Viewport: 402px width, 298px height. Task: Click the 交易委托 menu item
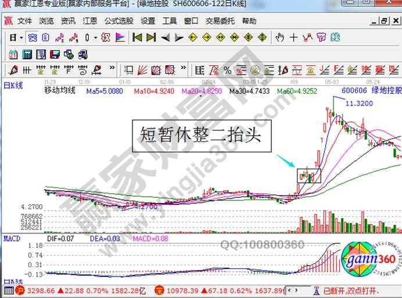click(220, 21)
